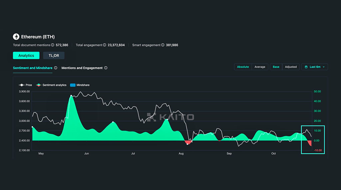Select the Absolute view option
Screen dimensions: 341x190
pyautogui.click(x=243, y=67)
